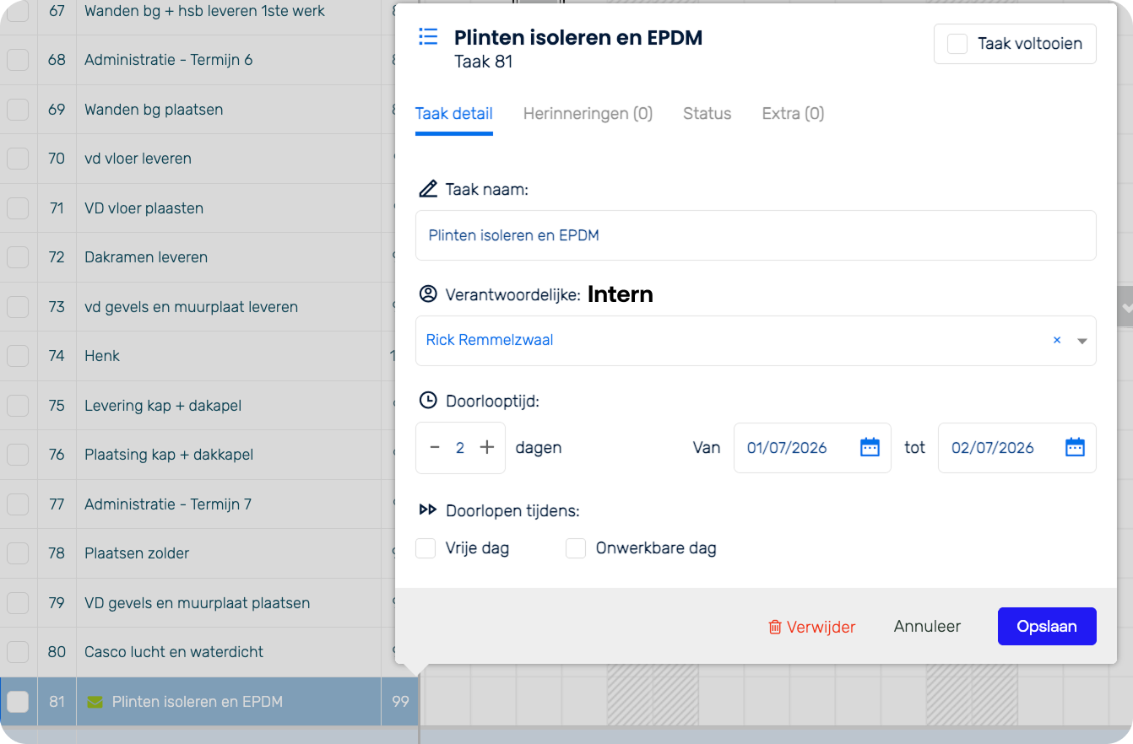Select the checkbox for row 74 Henk

pos(18,356)
